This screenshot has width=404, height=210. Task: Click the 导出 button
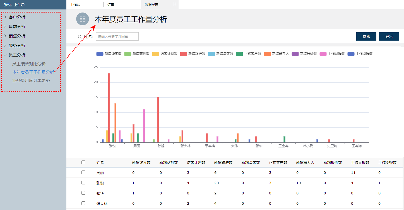(x=389, y=36)
